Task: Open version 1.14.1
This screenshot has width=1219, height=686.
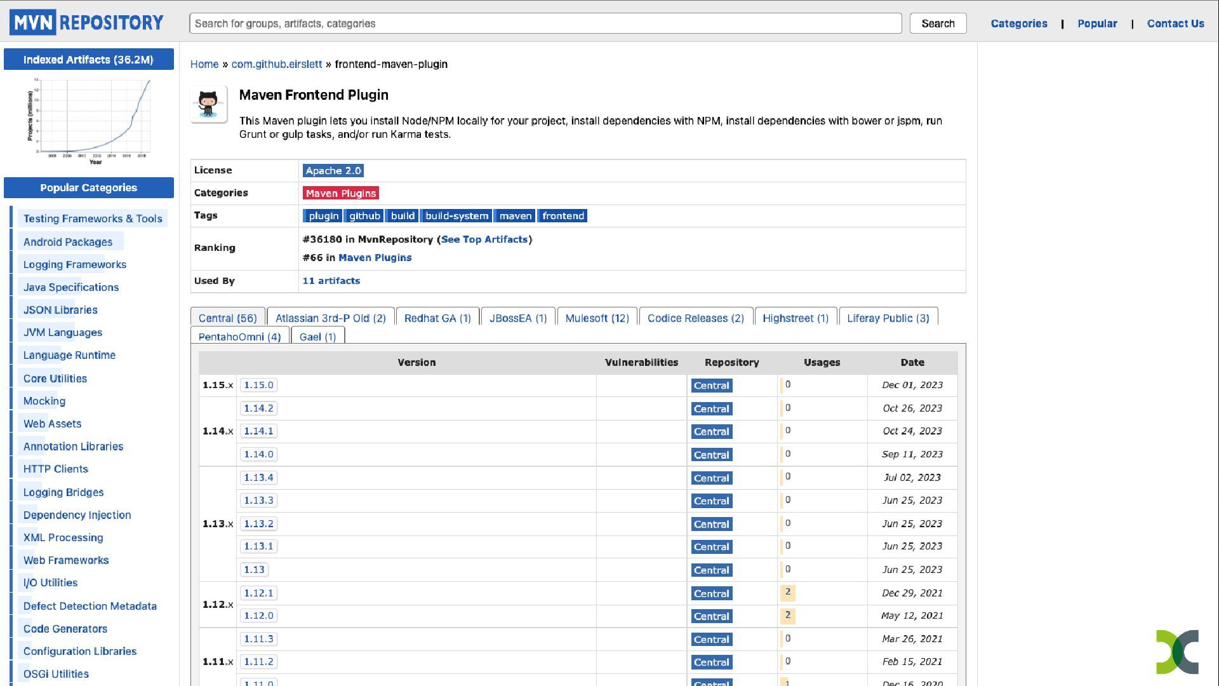Action: point(258,431)
